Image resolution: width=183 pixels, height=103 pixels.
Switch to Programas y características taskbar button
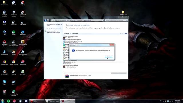tap(52, 101)
